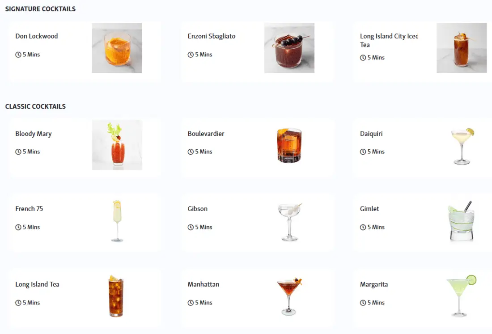Select the Long Island City Iced Tea photo
This screenshot has height=334, width=492.
pos(462,48)
